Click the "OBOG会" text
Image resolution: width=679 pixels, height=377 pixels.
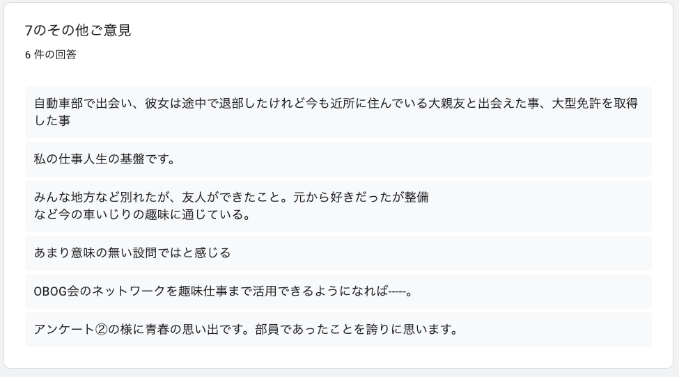pos(57,291)
